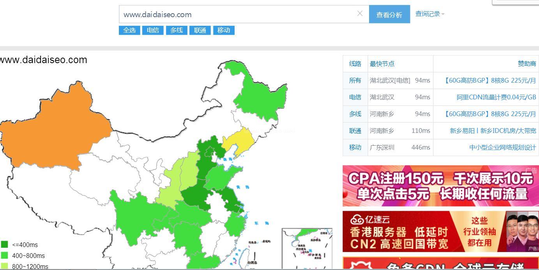539x270 pixels.
Task: Open the 阿里CDN流量计费 sponsor link
Action: 496,97
